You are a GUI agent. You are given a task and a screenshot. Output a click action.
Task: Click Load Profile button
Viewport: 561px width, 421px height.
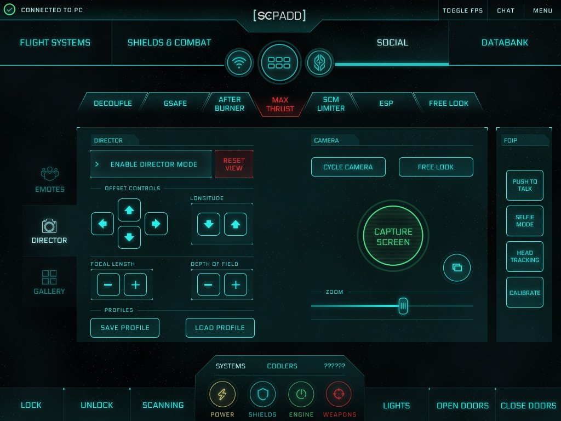[220, 328]
